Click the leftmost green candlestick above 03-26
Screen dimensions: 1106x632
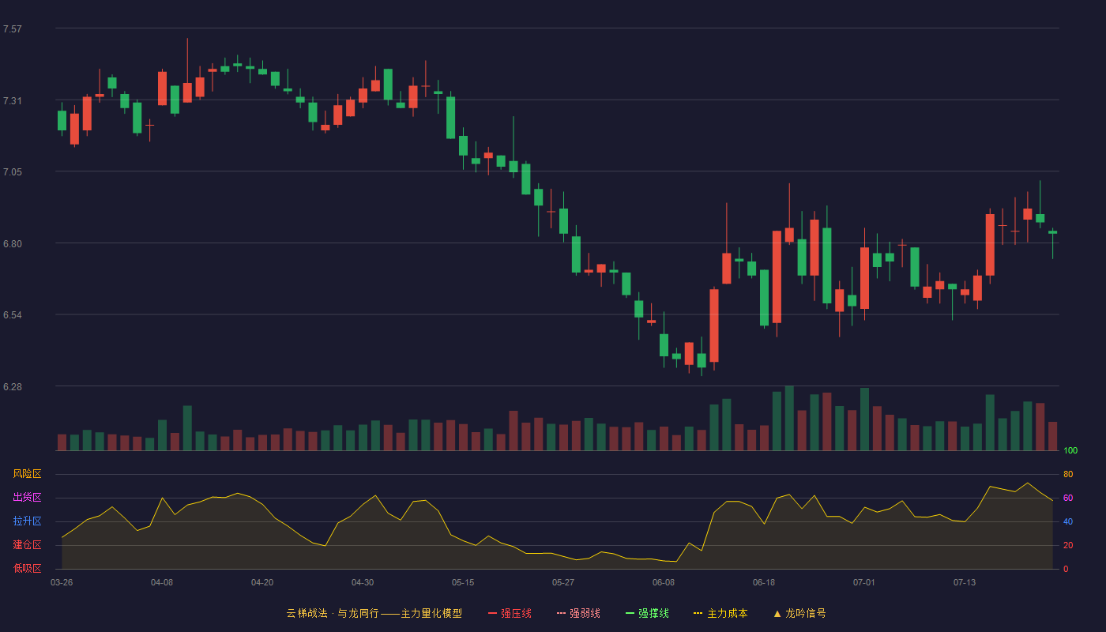click(62, 120)
